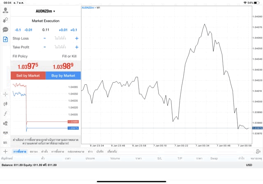
Task: Click the plus icon beside bottom tabs
Action: tap(5, 151)
